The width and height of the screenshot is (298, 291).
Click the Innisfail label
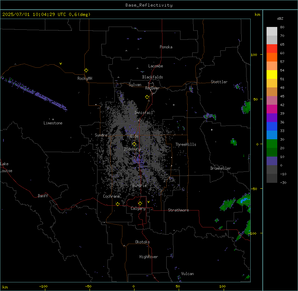pos(144,113)
